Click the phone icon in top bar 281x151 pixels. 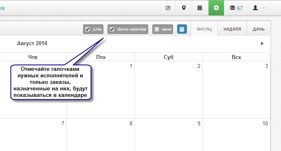pos(168,8)
